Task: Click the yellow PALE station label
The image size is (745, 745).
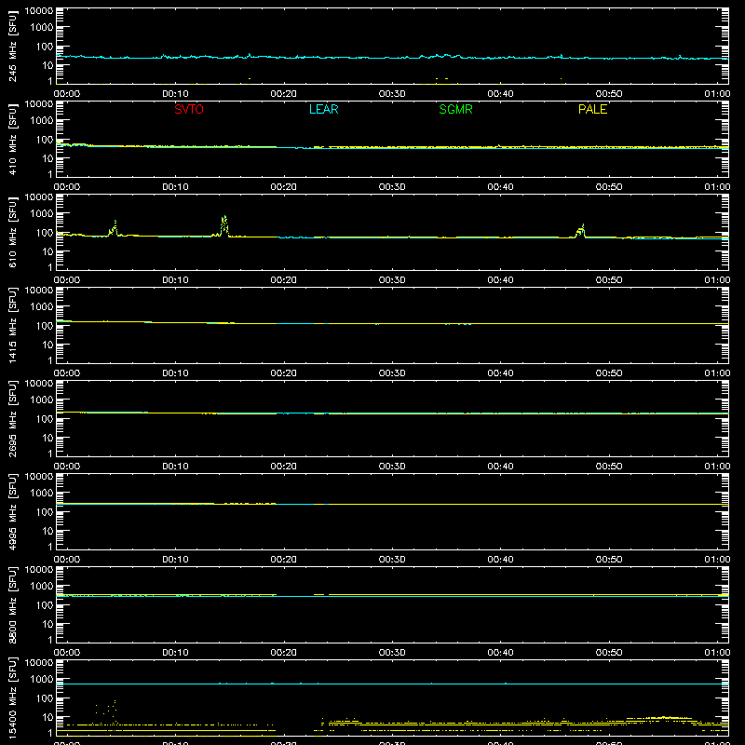Action: coord(592,109)
